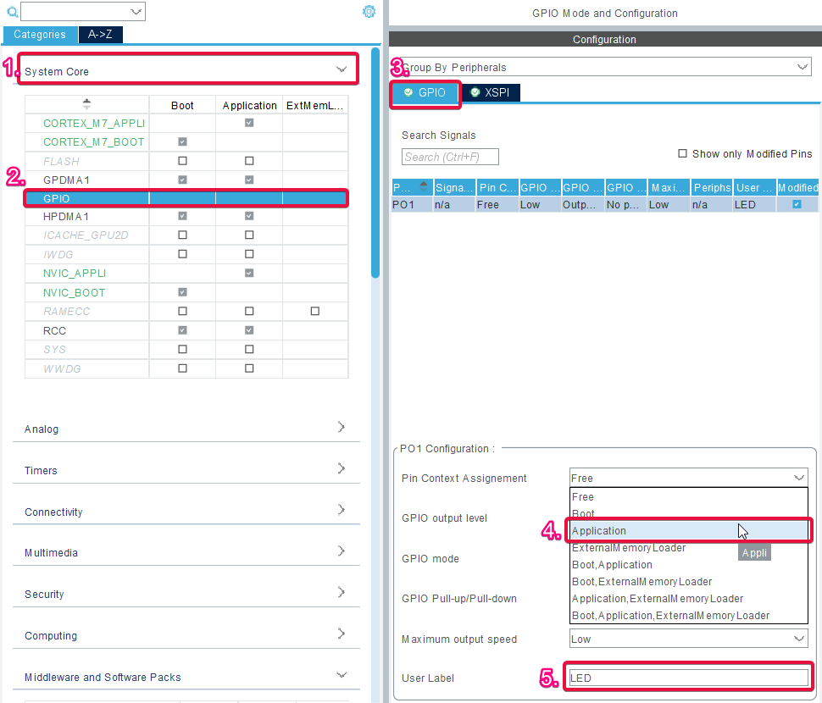Viewport: 822px width, 703px height.
Task: Choose Boot,ExternalMemoryLoader option
Action: coord(688,582)
